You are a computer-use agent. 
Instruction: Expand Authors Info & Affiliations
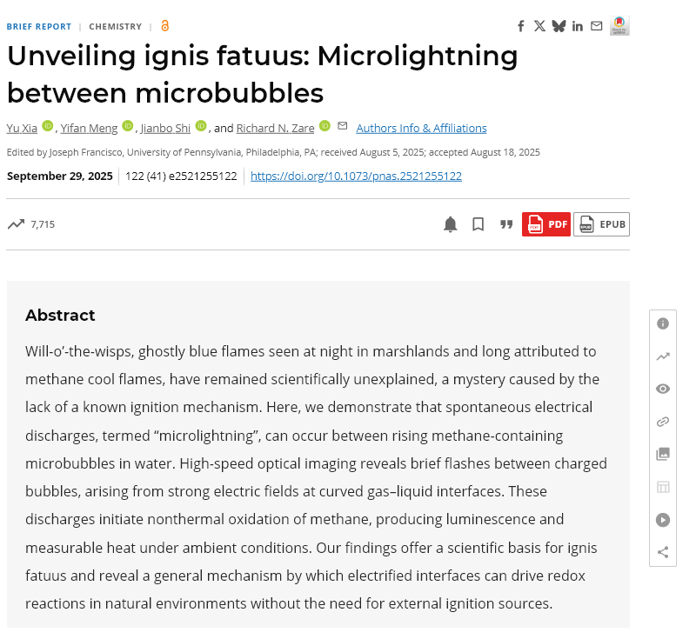[421, 128]
